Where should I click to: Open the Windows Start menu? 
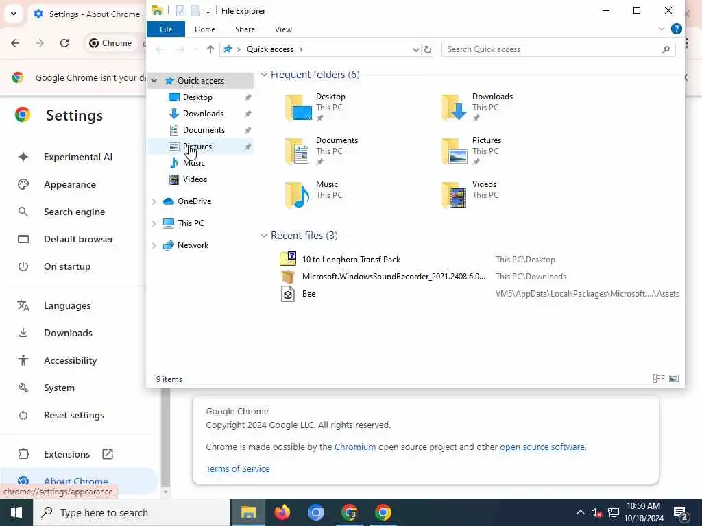(16, 512)
